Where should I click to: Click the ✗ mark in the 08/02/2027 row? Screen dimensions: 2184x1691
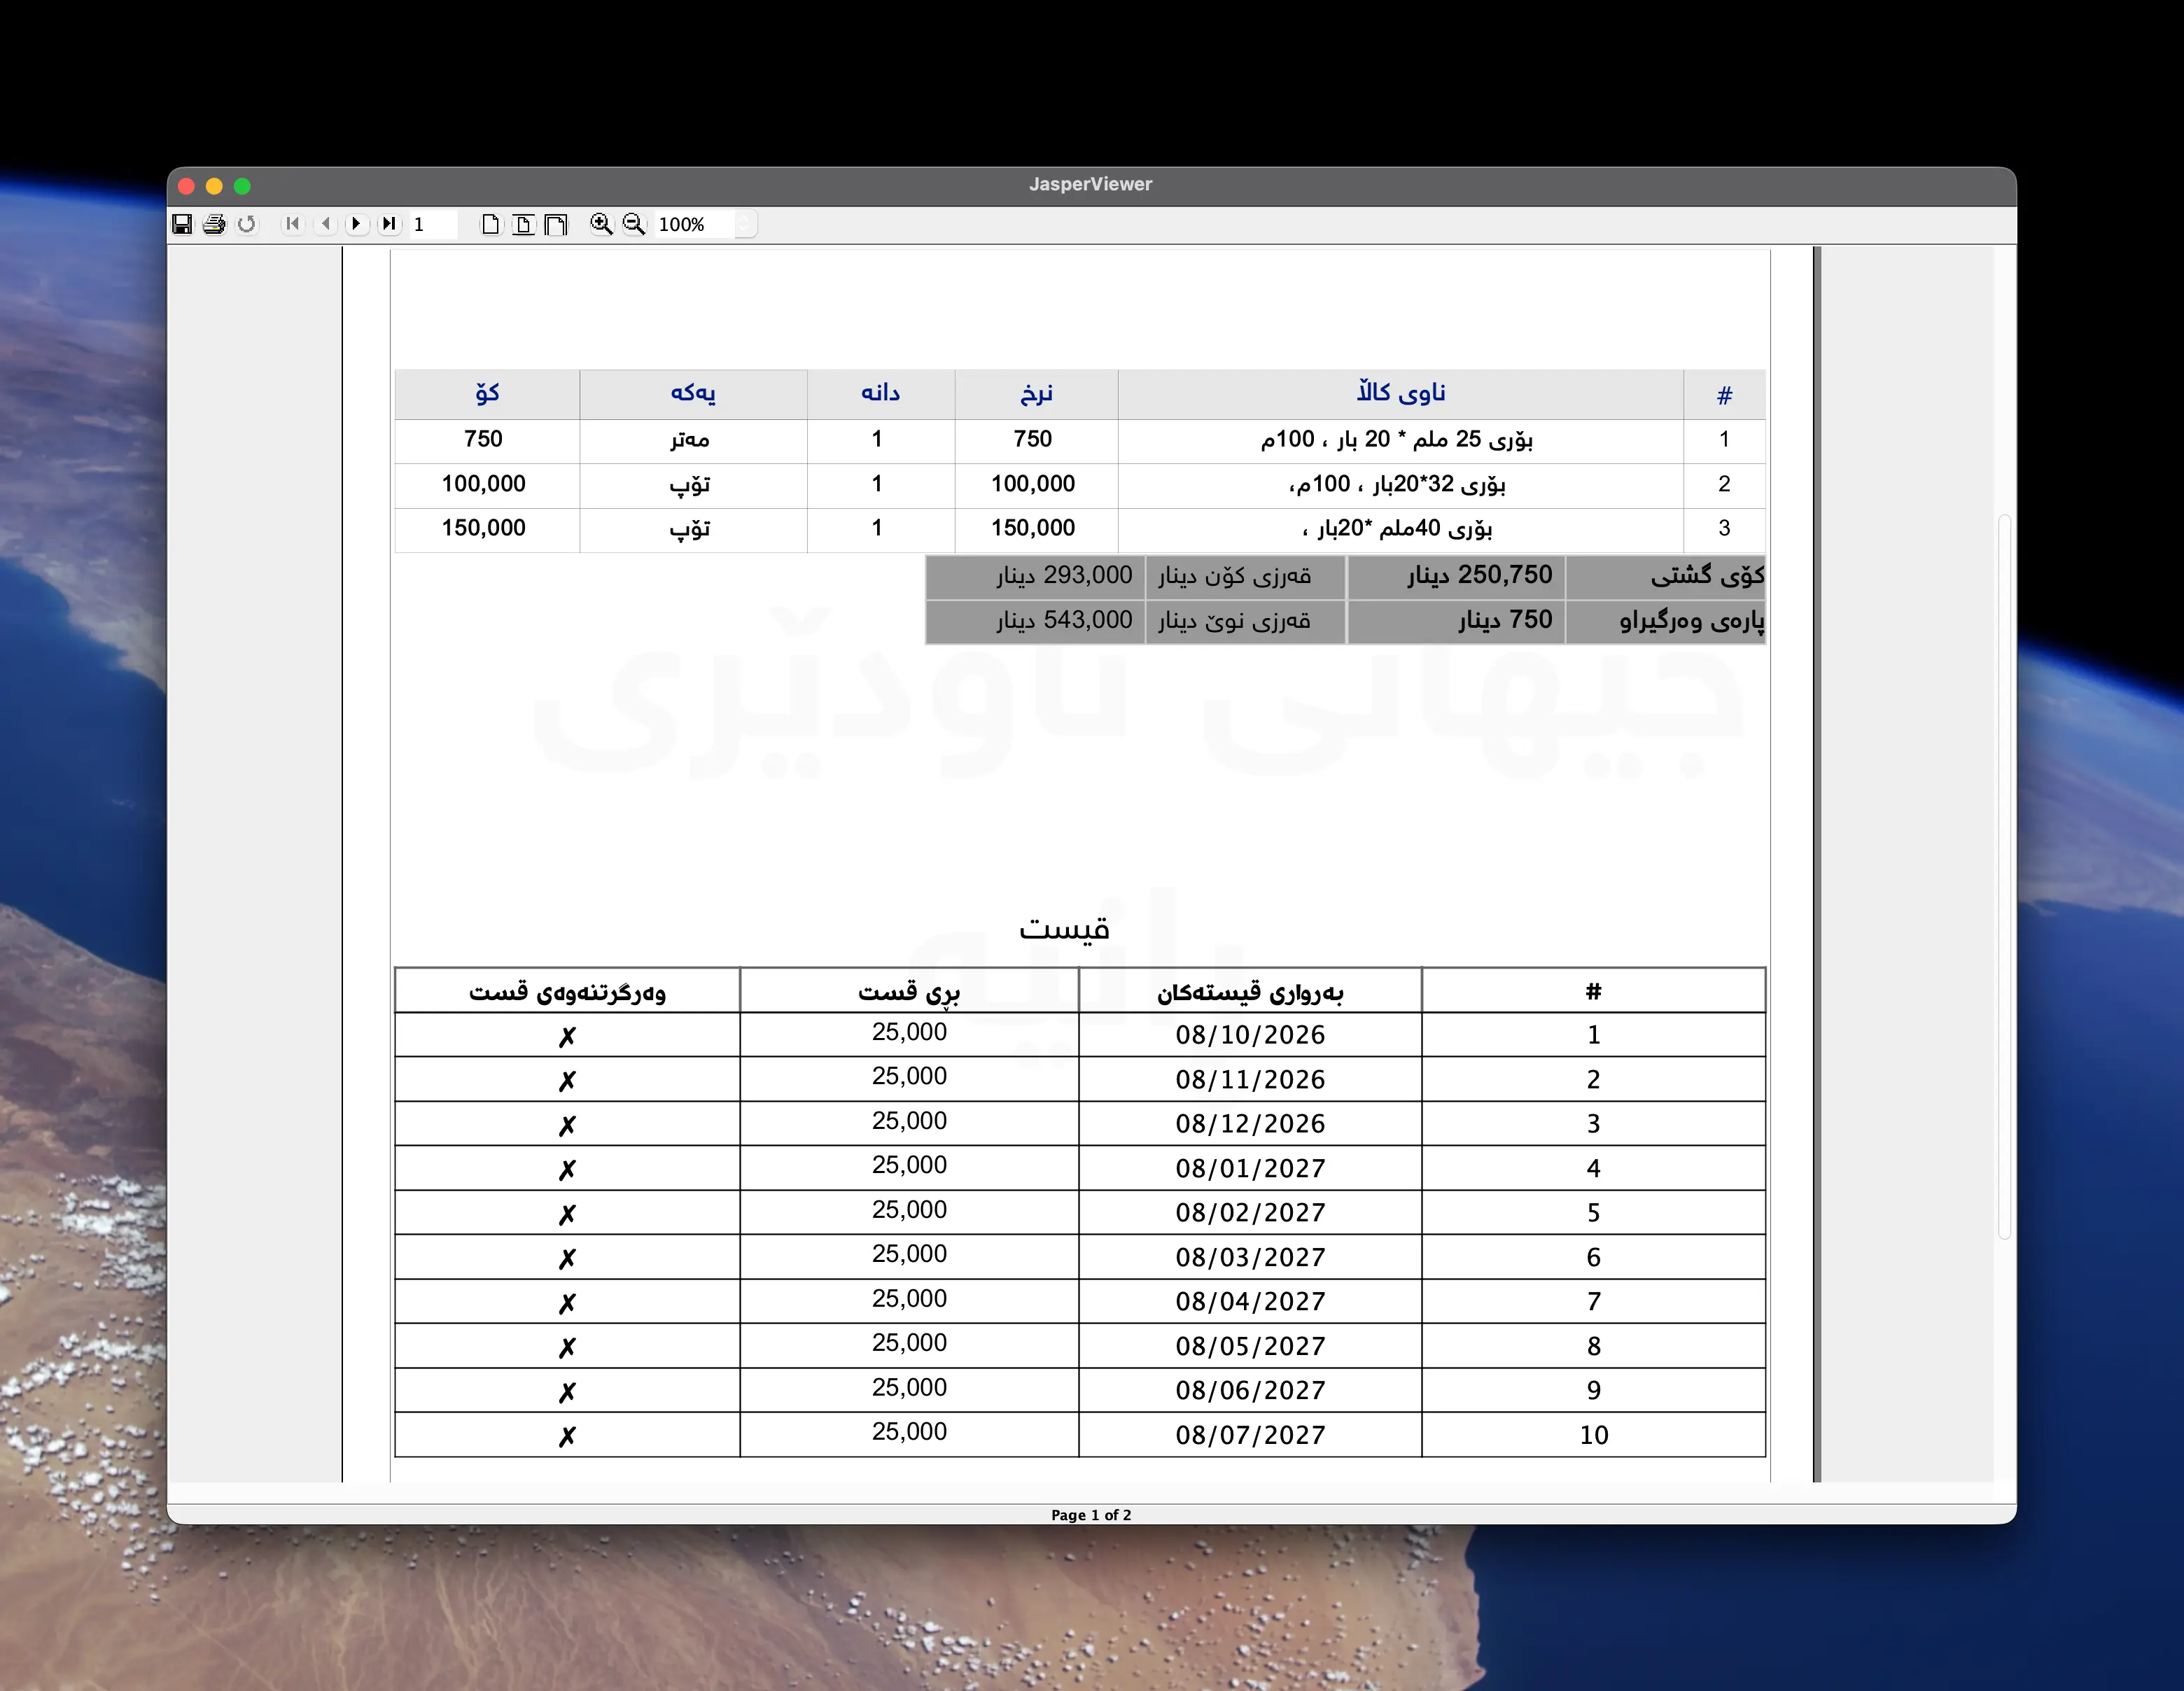point(567,1215)
